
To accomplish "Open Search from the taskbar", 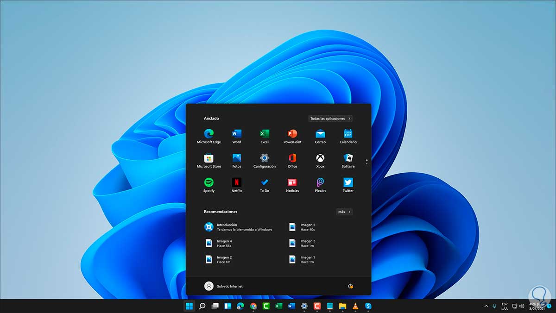I will [x=202, y=306].
